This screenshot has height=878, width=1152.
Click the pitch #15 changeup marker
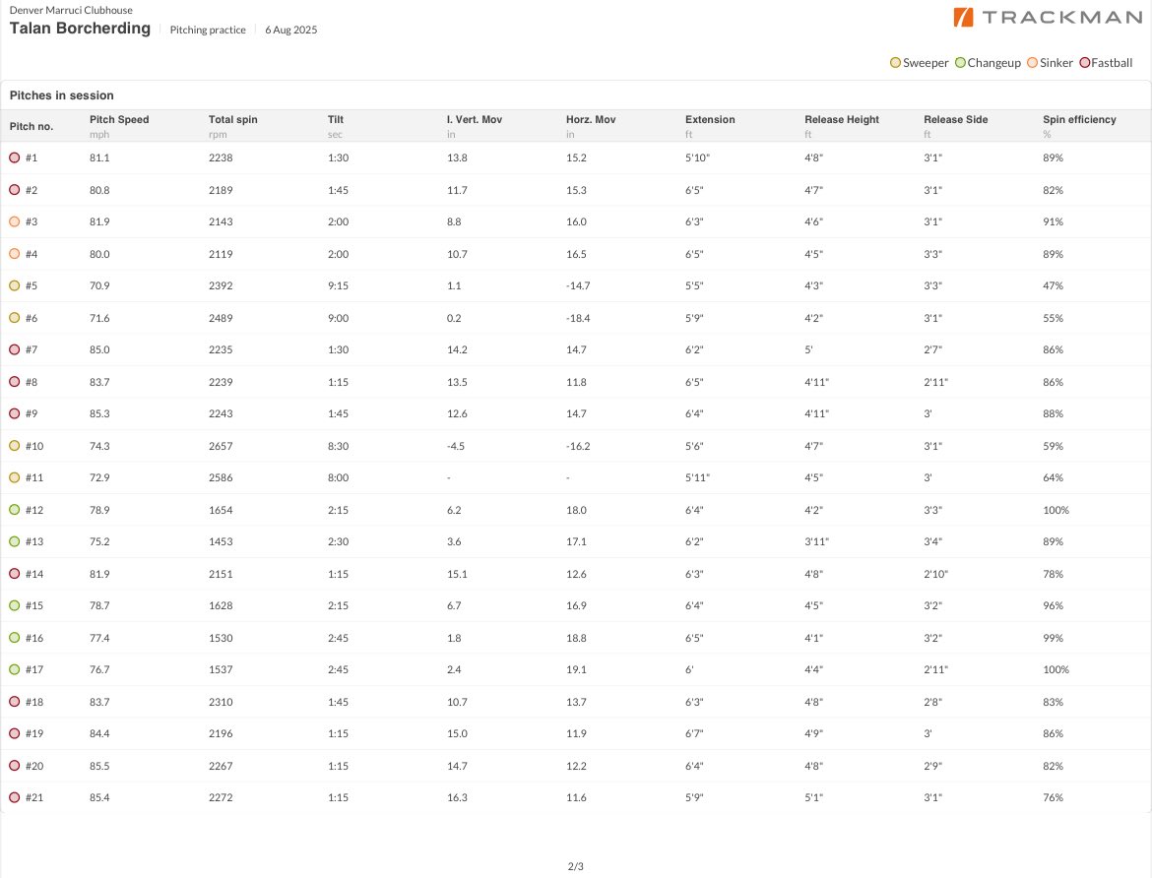pos(14,605)
